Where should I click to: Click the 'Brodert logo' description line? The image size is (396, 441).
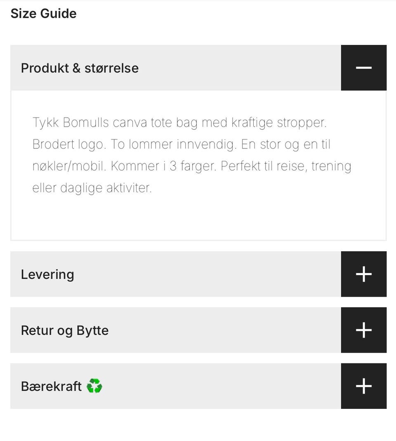[x=181, y=144]
